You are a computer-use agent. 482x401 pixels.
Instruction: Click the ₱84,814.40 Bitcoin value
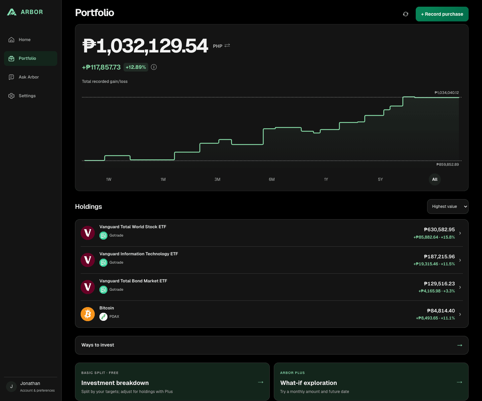[x=441, y=311]
